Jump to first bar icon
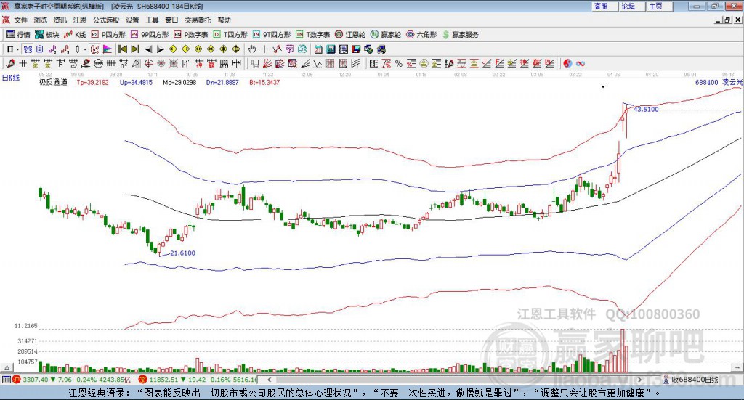The image size is (744, 400). 123,49
